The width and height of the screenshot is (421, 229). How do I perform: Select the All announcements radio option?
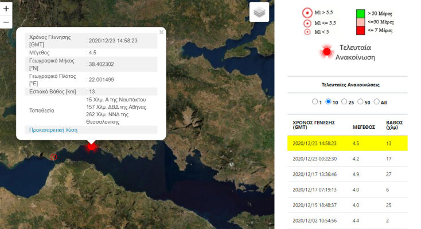(376, 102)
